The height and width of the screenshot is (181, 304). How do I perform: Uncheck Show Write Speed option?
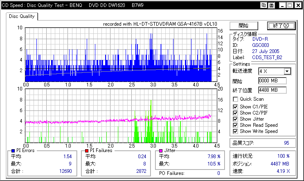click(x=235, y=132)
